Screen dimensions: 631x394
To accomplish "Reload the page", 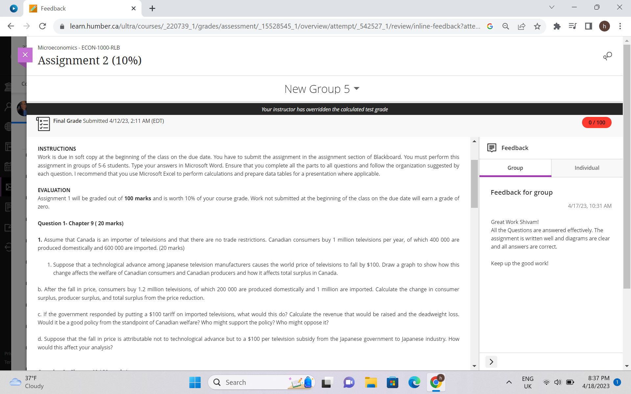I will pos(42,26).
